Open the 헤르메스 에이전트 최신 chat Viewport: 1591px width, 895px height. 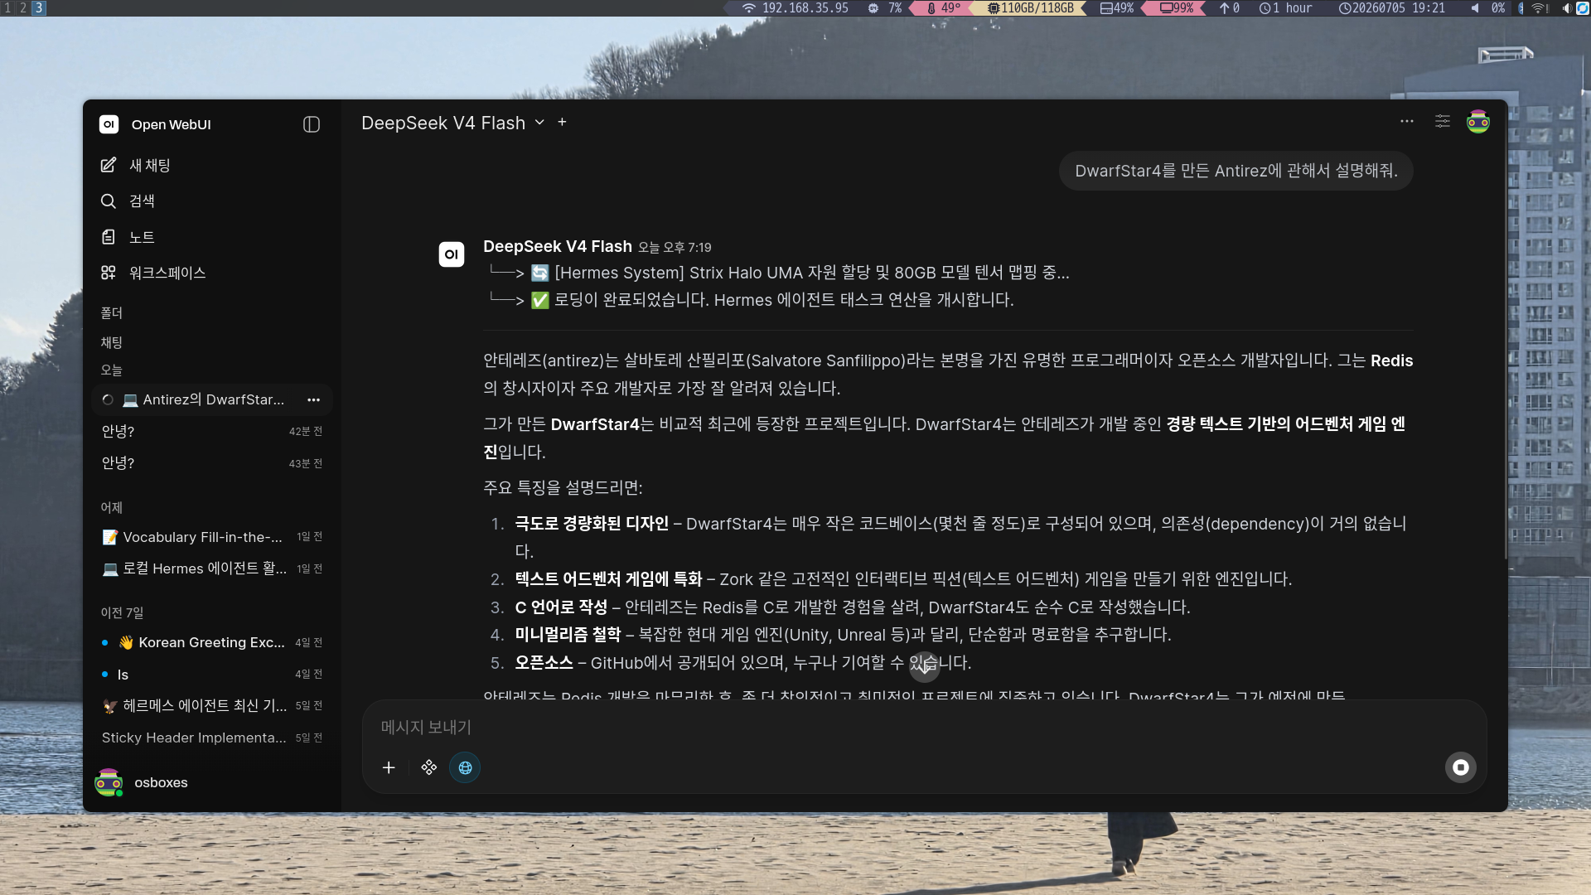[212, 705]
